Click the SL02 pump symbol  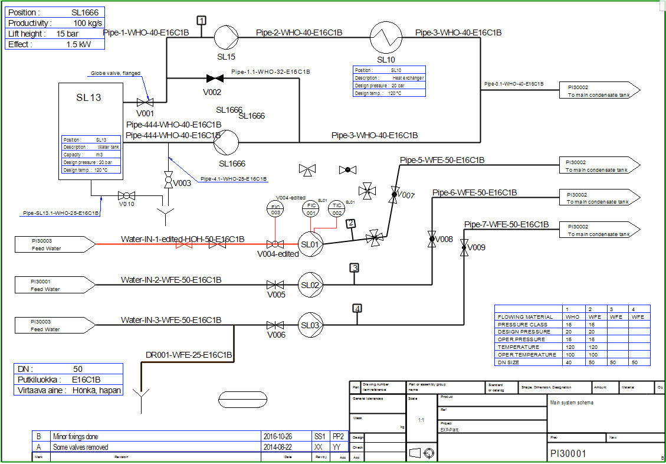310,284
